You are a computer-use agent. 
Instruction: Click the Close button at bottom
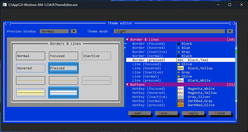tap(220, 113)
